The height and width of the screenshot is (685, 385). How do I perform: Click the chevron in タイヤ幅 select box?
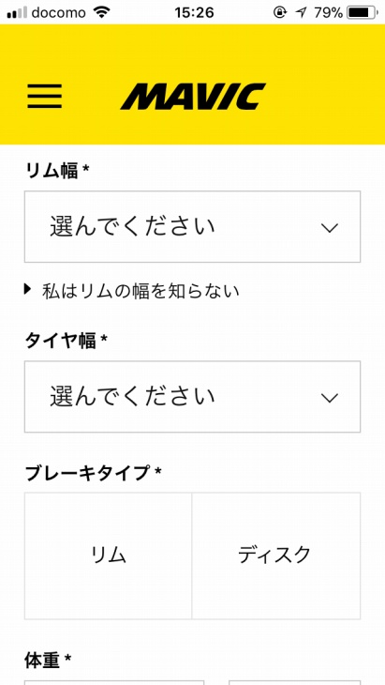[x=329, y=398]
